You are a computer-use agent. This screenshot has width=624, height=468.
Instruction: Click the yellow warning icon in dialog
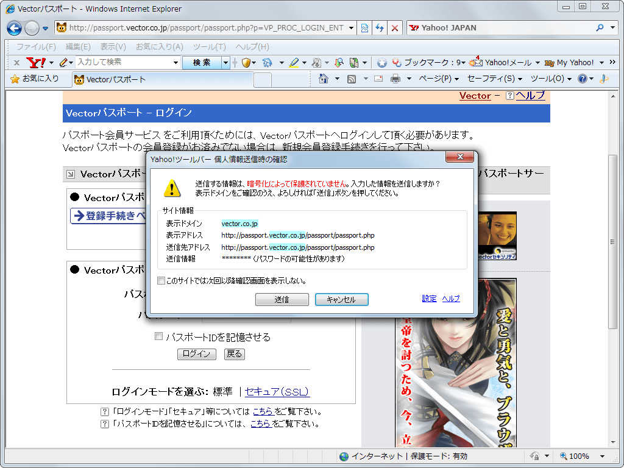[x=172, y=188]
